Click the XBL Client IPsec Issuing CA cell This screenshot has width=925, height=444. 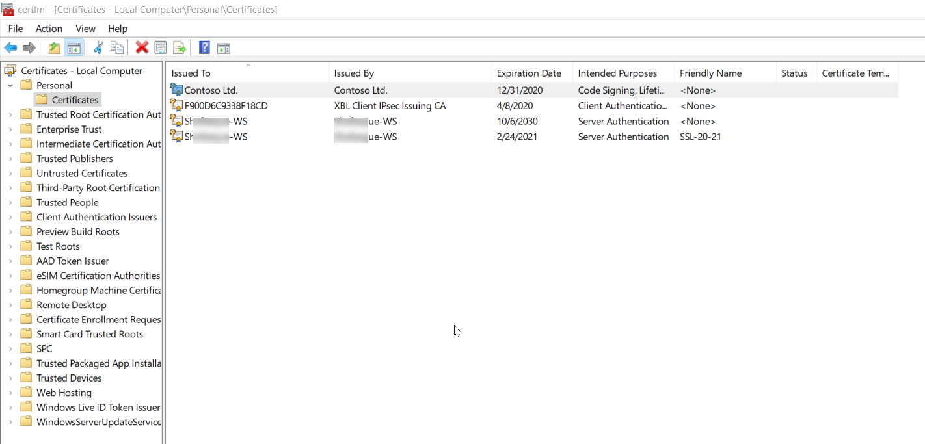(390, 105)
